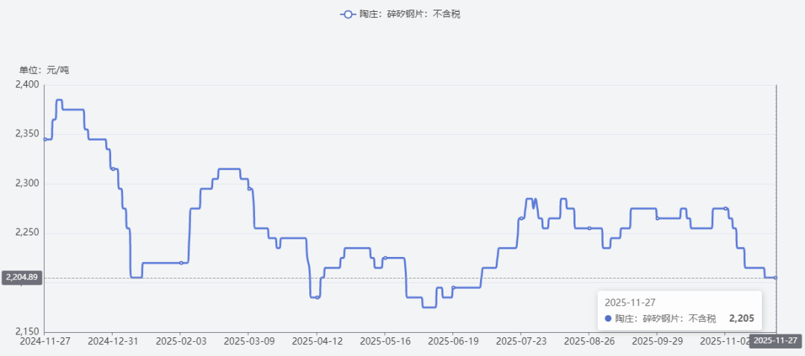The height and width of the screenshot is (356, 805).
Task: Click the x-axis label 2025-09-29
Action: tap(657, 340)
